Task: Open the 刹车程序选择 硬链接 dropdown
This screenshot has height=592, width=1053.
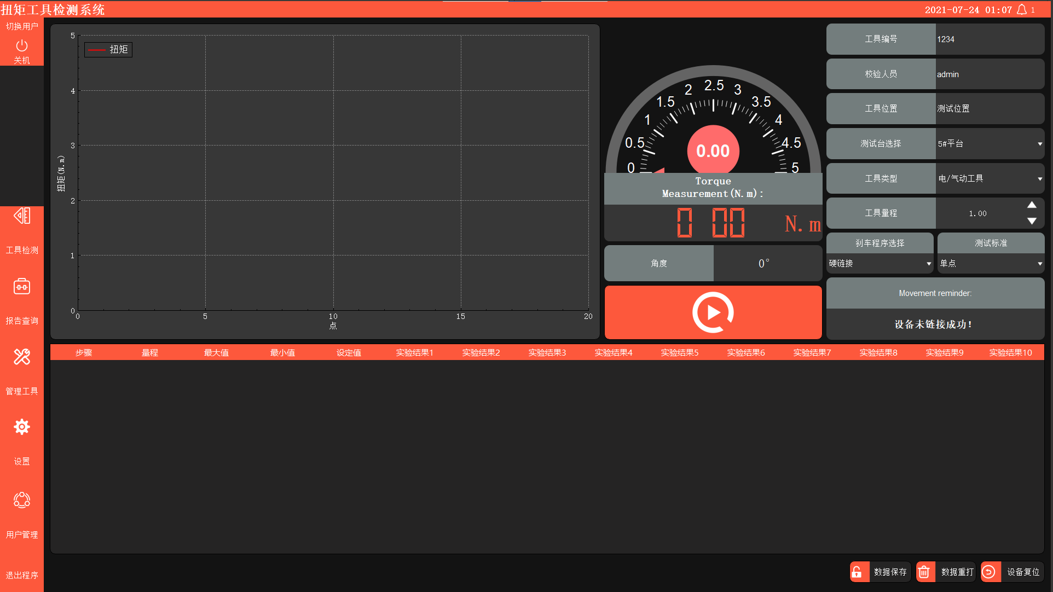Action: click(880, 264)
